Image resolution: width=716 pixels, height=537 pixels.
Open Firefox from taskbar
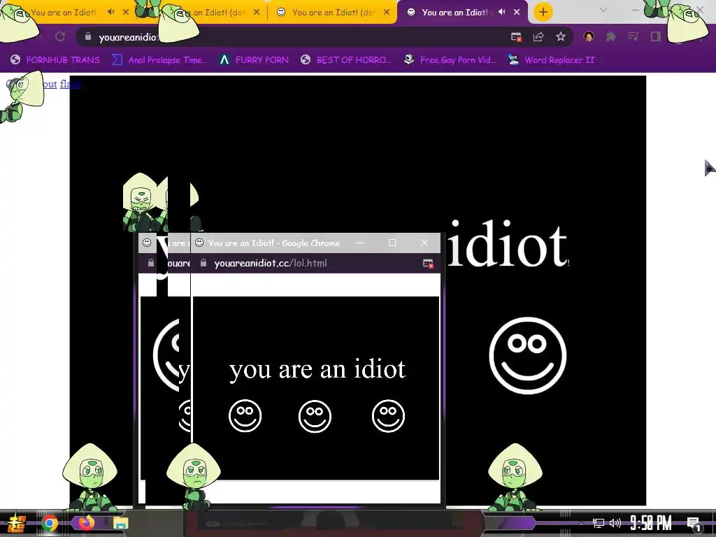point(86,523)
